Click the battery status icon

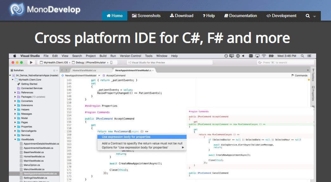point(271,56)
